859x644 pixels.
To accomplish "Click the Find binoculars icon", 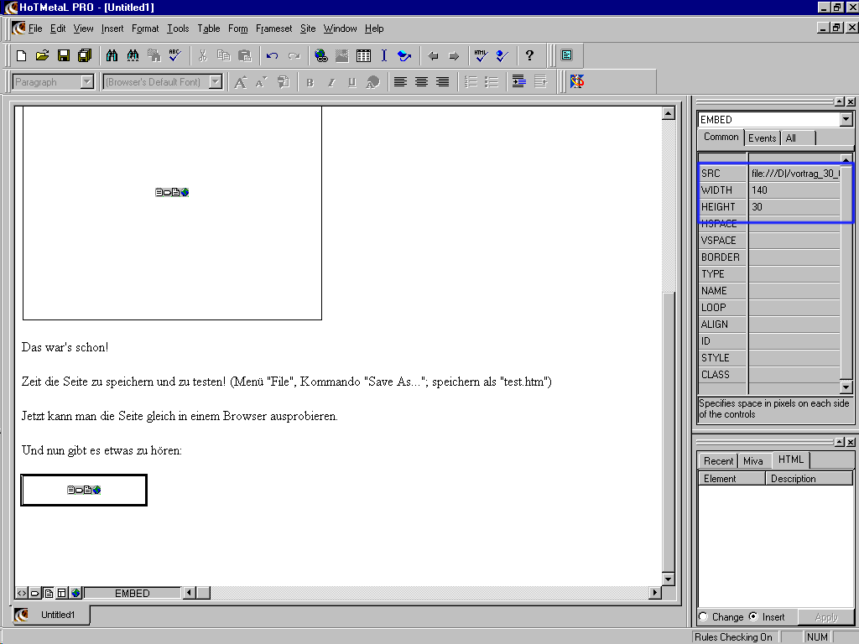I will click(x=112, y=56).
